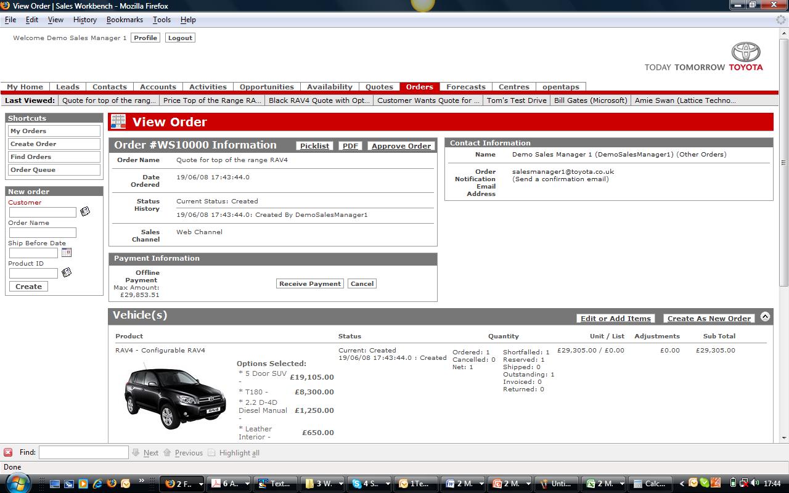Switch to the Untitled taskbar button
This screenshot has height=493, width=789.
point(557,484)
